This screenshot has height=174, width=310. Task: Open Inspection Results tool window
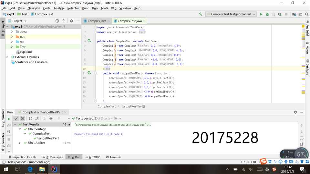click(x=23, y=157)
